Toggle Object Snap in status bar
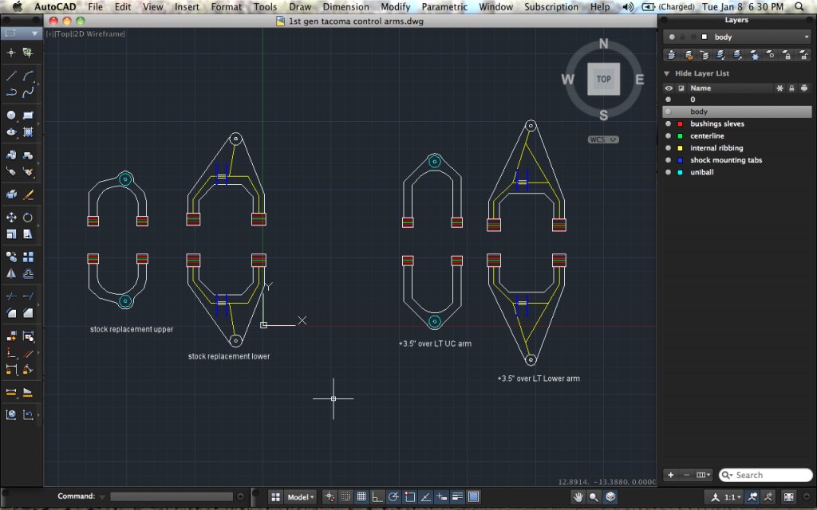Image resolution: width=817 pixels, height=510 pixels. tap(409, 497)
